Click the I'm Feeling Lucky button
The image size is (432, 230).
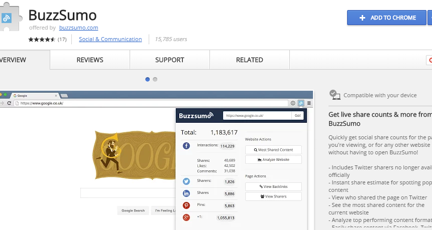click(x=164, y=210)
